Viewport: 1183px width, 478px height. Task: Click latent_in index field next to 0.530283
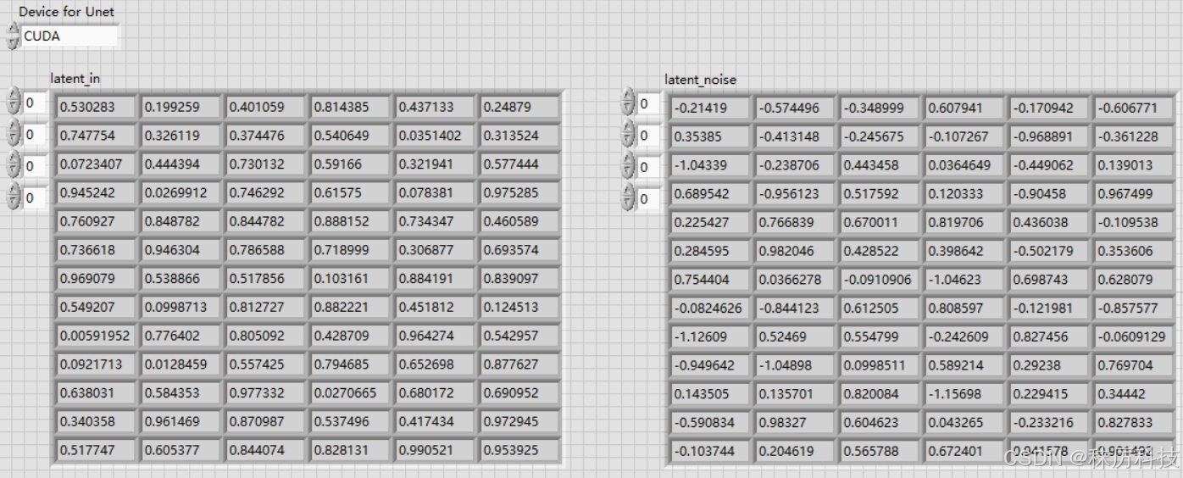(34, 103)
